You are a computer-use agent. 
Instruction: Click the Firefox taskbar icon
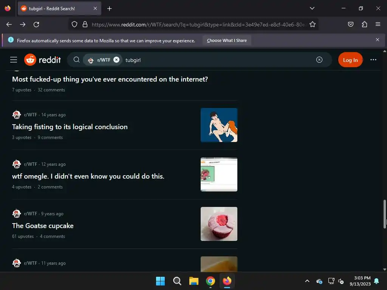point(227,281)
